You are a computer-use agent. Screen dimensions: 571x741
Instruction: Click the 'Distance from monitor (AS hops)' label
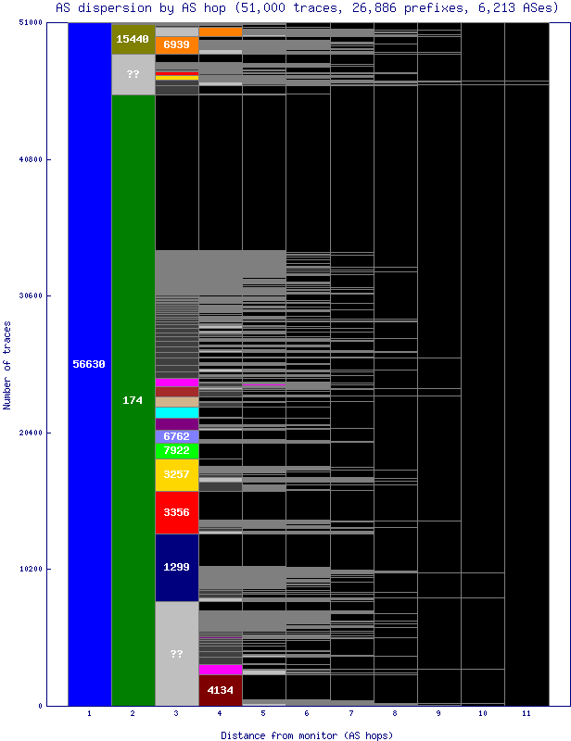(x=307, y=735)
